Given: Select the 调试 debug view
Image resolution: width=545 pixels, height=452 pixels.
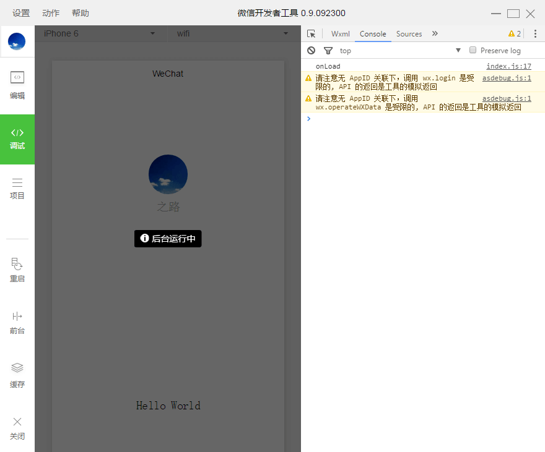Looking at the screenshot, I should tap(17, 139).
